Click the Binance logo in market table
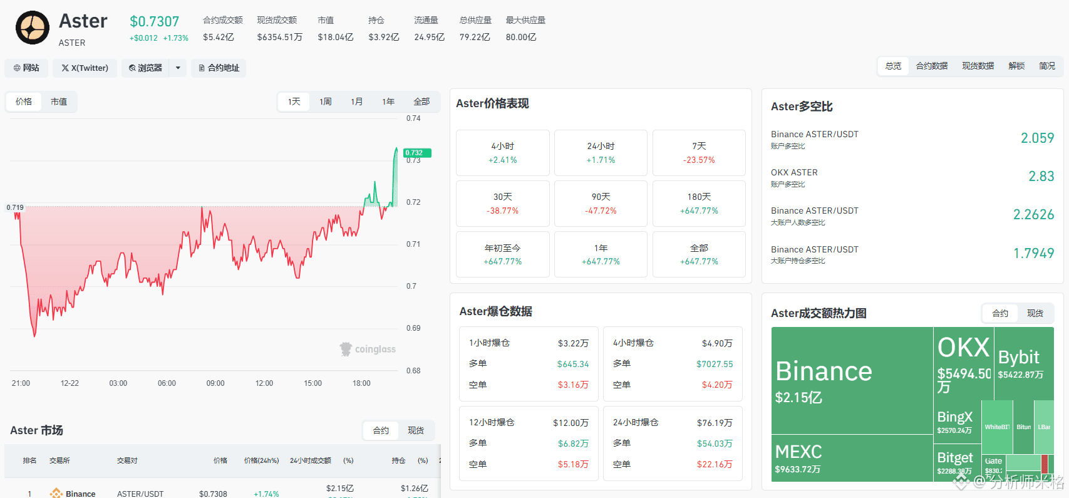 click(56, 494)
